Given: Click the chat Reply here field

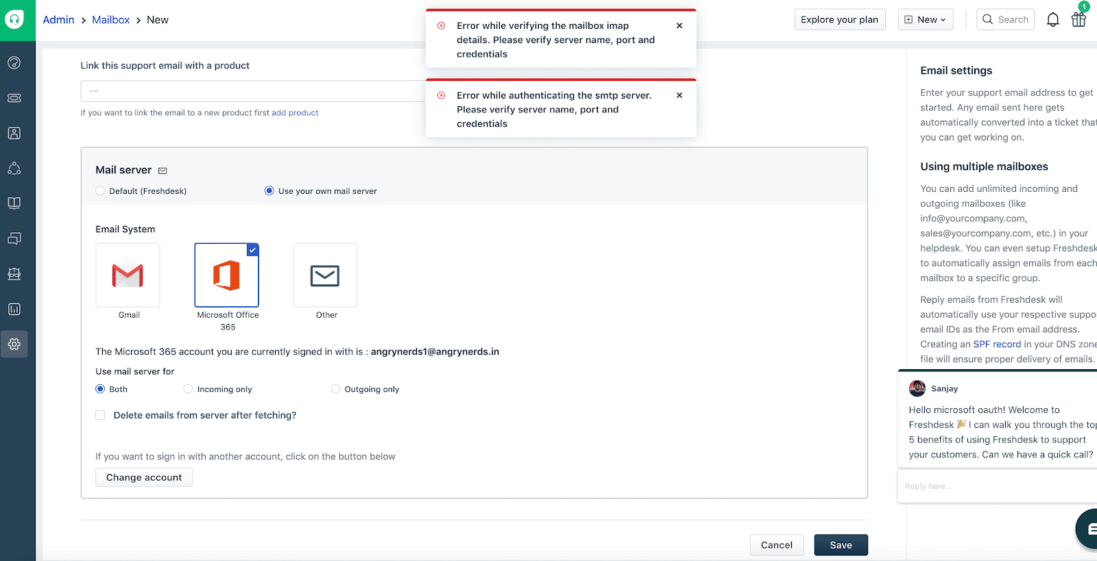Looking at the screenshot, I should (x=998, y=486).
